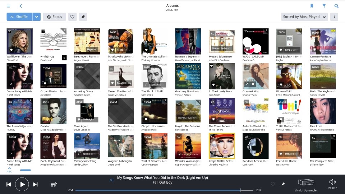Click the Fall Out Boy artist name
Screen dimensions: 345x194
coord(162,183)
